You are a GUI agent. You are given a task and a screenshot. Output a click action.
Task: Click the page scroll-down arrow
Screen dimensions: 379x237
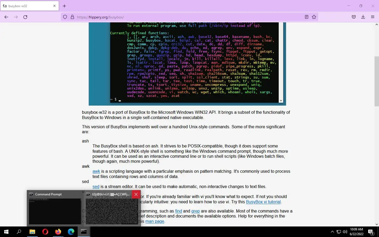(x=377, y=224)
